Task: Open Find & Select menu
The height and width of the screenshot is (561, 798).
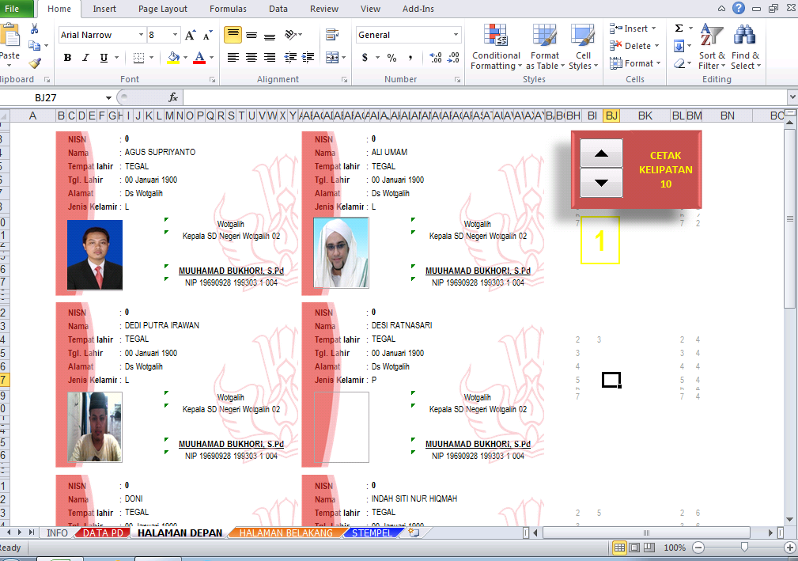Action: point(746,47)
